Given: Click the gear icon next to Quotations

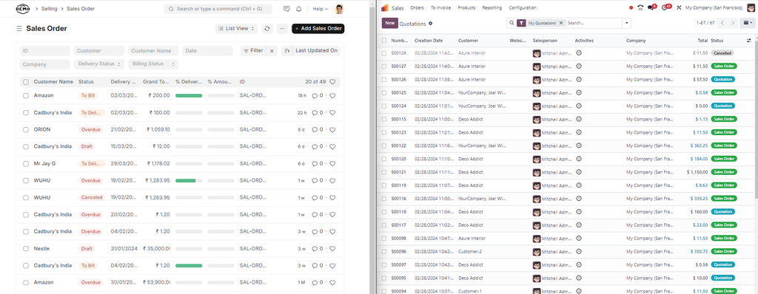Looking at the screenshot, I should 431,23.
